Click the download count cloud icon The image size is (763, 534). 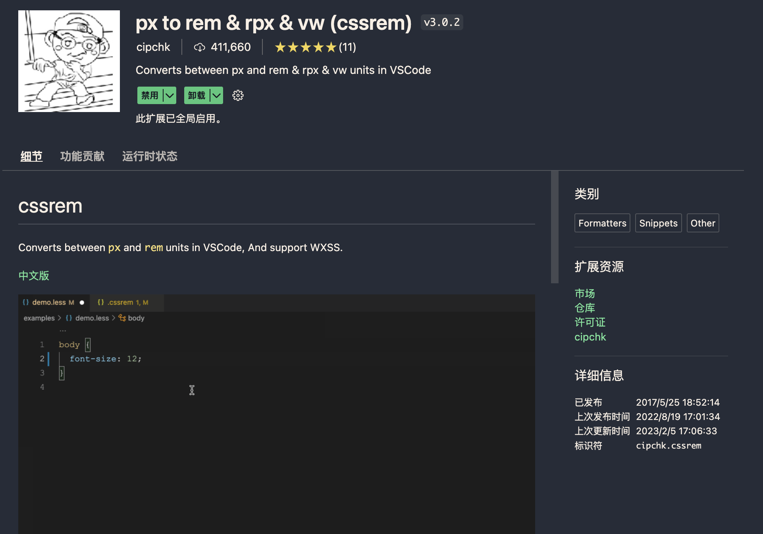pos(199,47)
